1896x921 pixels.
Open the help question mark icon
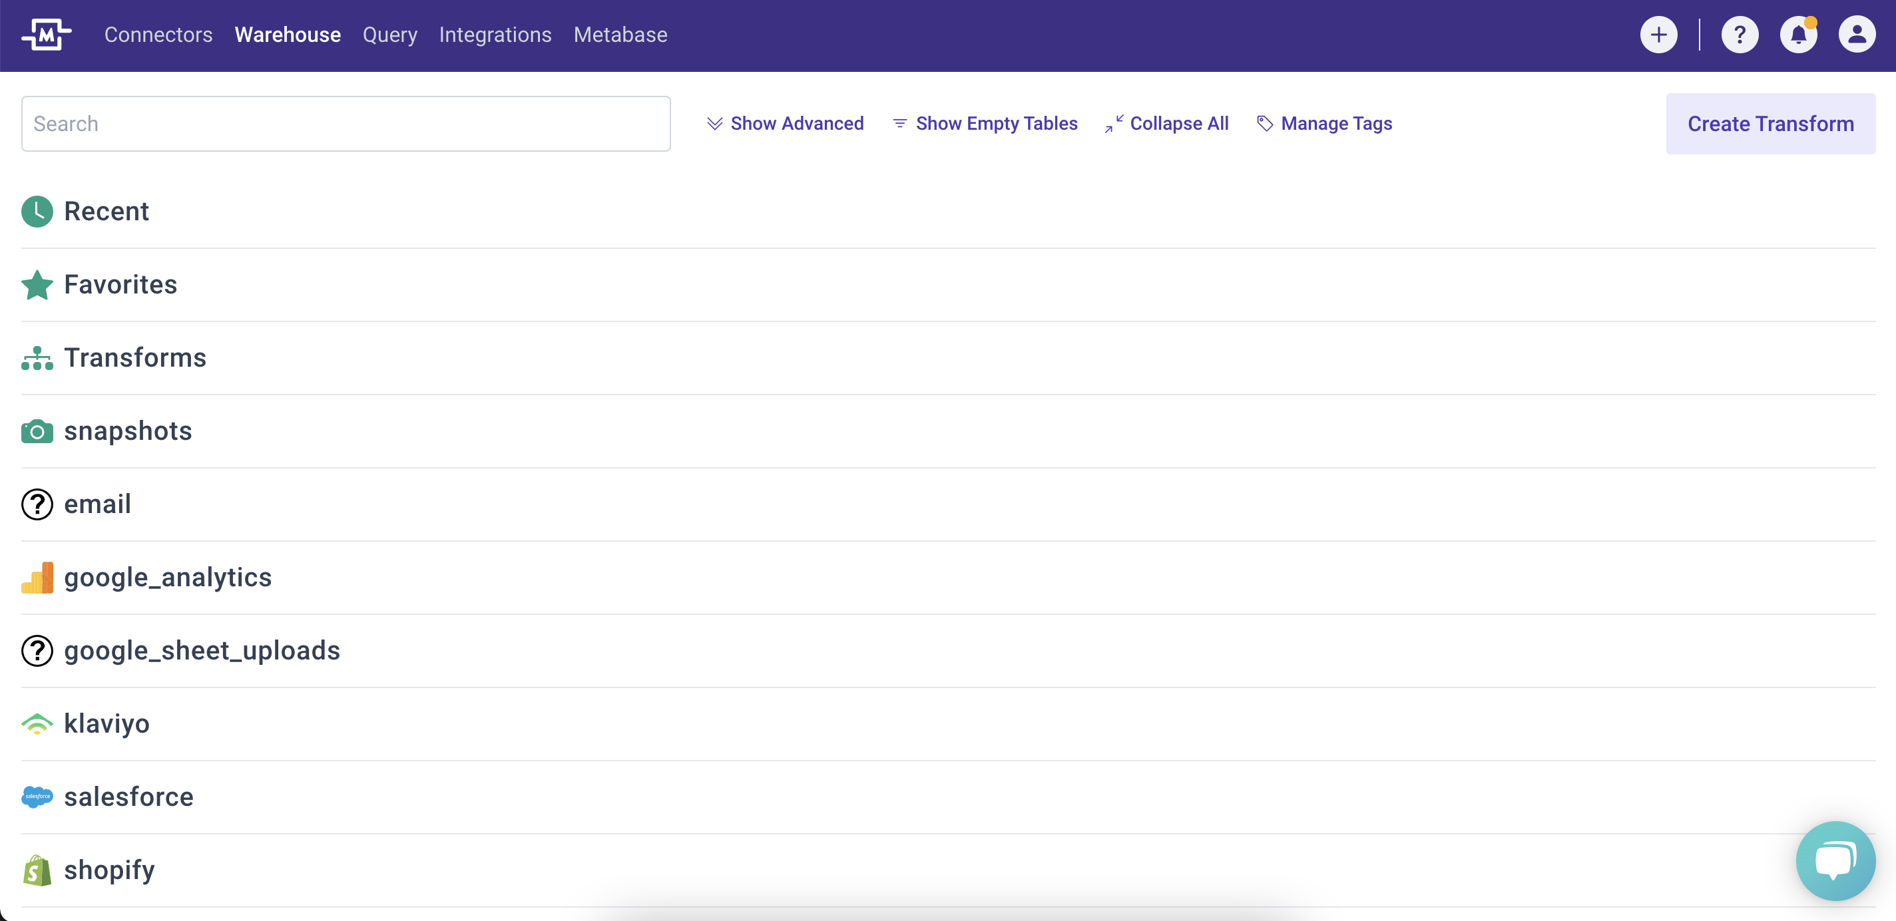pyautogui.click(x=1740, y=35)
